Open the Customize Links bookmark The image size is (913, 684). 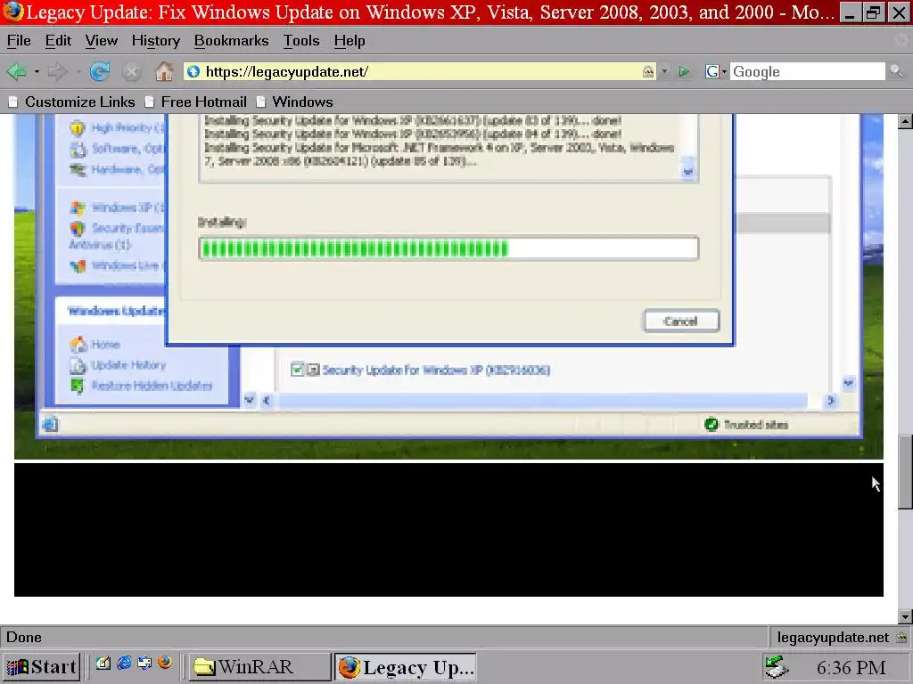coord(71,102)
